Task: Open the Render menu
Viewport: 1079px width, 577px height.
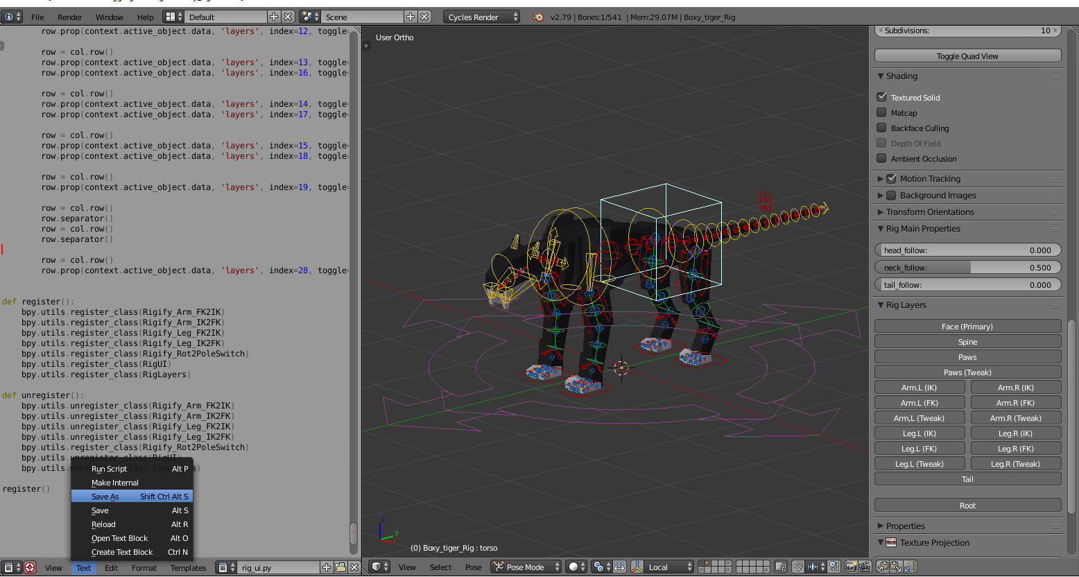Action: coord(69,17)
